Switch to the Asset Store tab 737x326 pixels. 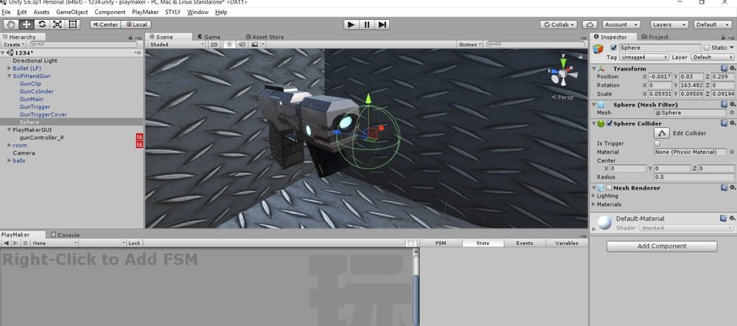coord(264,37)
